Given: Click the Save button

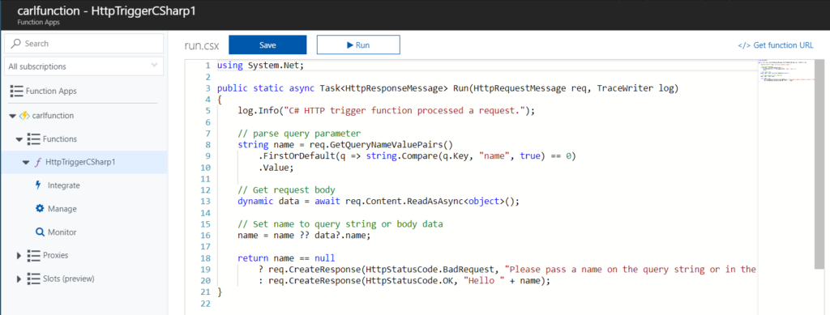Looking at the screenshot, I should click(267, 45).
